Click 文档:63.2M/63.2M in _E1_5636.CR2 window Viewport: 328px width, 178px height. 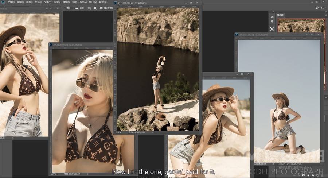click(72, 174)
